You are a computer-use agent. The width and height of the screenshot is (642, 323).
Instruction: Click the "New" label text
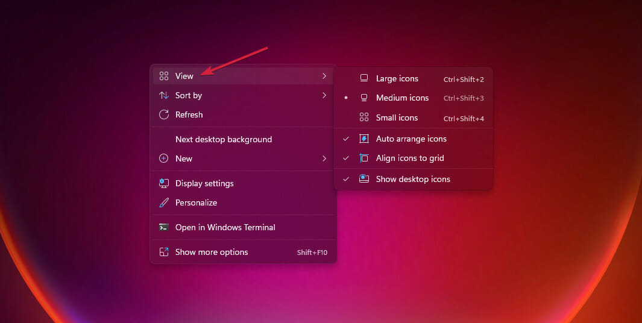(184, 158)
